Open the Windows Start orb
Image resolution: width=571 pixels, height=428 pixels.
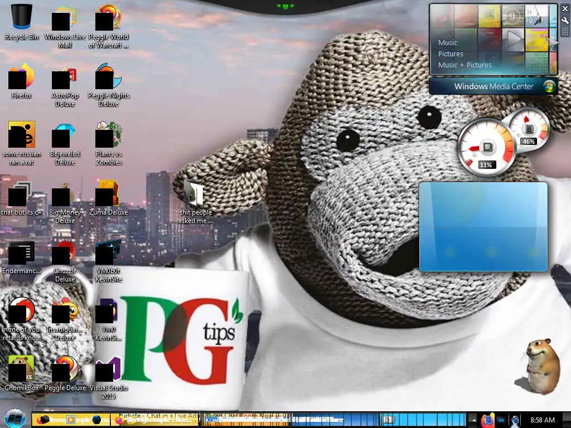[x=14, y=419]
